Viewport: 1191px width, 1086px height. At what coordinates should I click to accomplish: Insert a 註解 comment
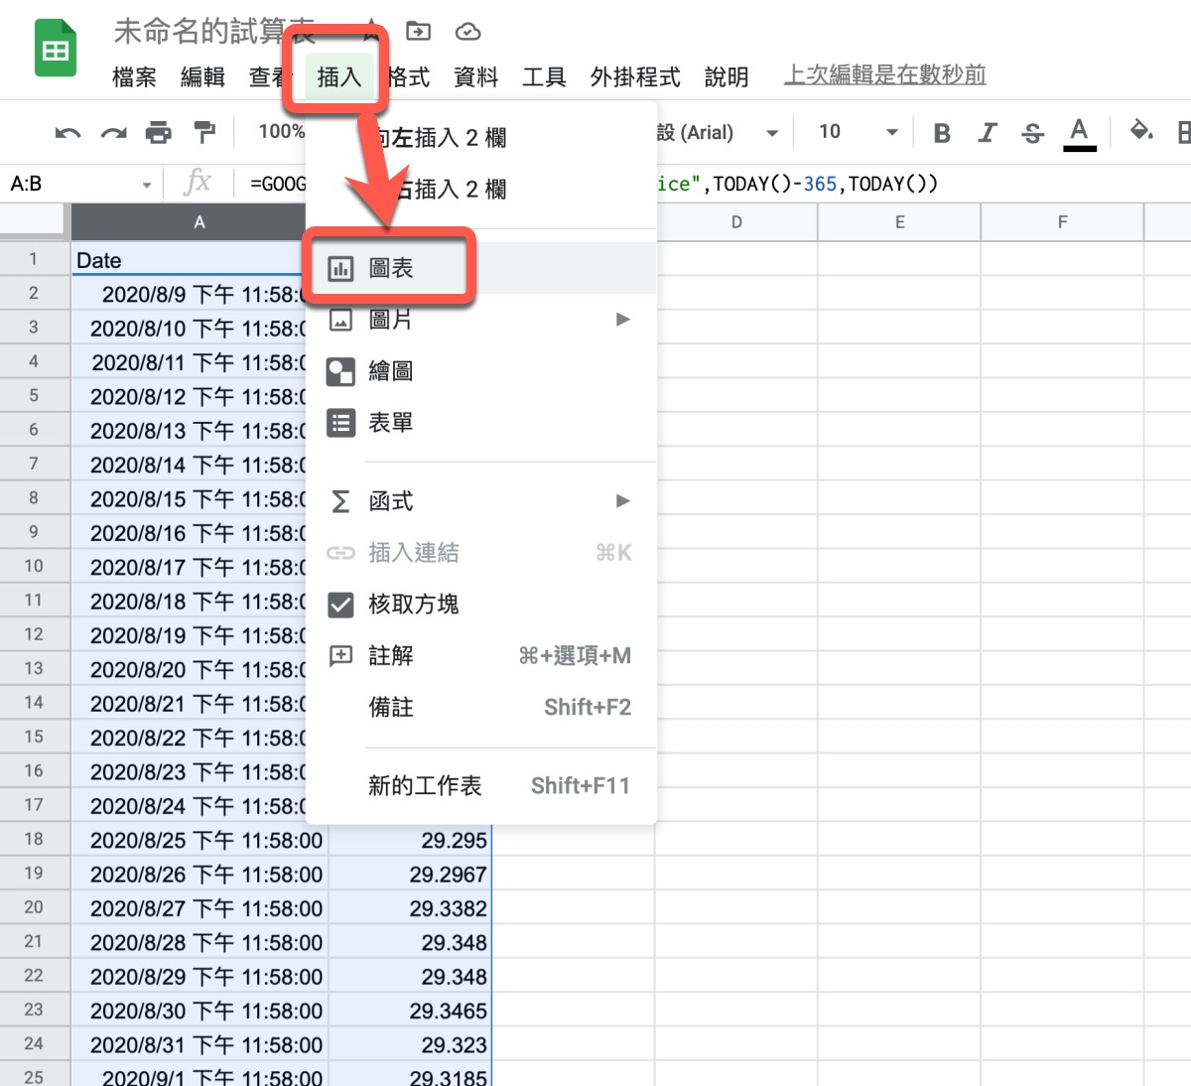coord(480,656)
